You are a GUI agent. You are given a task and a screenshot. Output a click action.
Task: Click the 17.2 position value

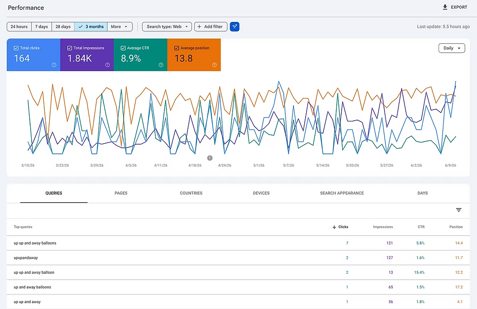click(459, 287)
